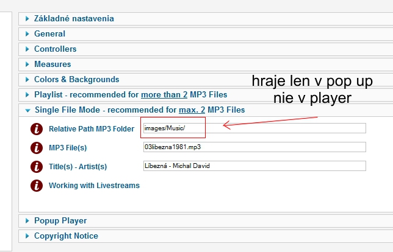Viewport: 393px width, 252px height.
Task: Click the MP3 File(s) label text
Action: coord(68,148)
